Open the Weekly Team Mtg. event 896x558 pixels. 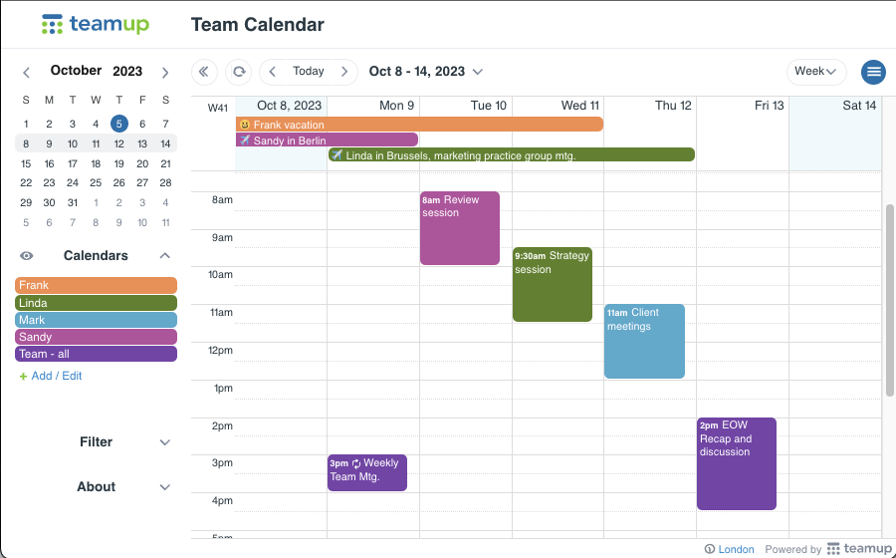[367, 472]
